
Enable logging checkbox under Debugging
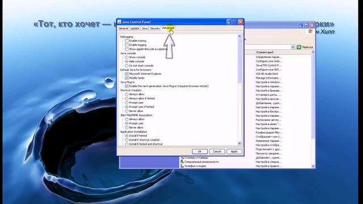click(126, 45)
